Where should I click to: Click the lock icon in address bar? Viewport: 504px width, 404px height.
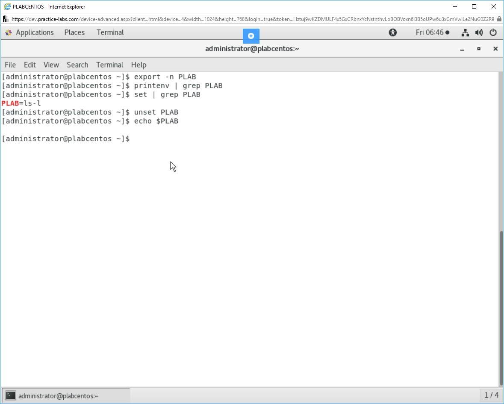[499, 19]
